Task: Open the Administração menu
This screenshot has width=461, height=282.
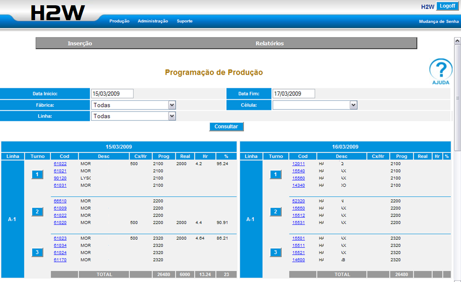Action: (152, 21)
